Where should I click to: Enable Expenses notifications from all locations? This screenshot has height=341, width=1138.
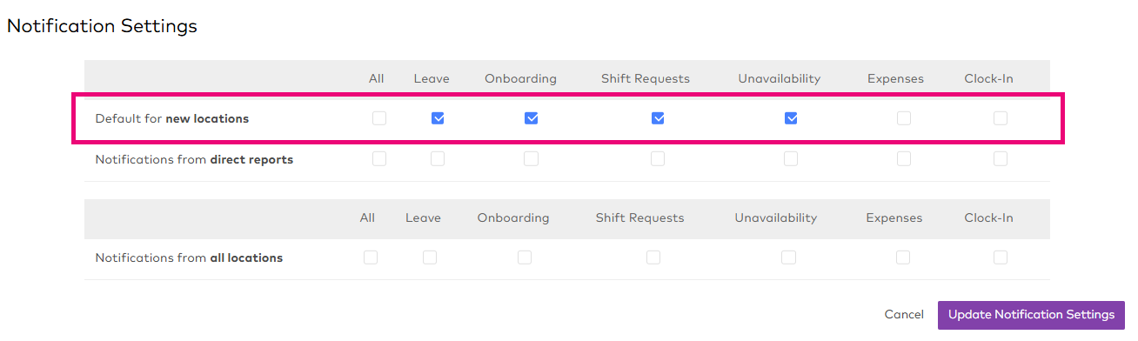click(x=903, y=257)
